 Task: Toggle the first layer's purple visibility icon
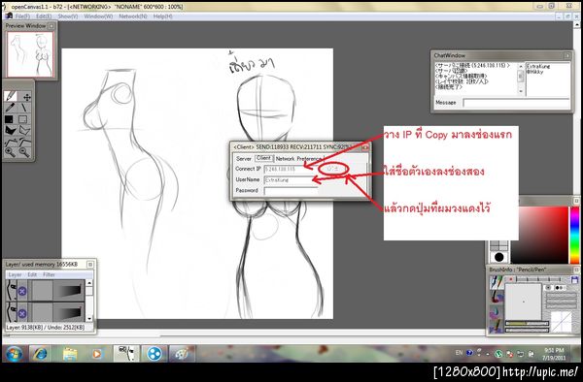tap(22, 291)
